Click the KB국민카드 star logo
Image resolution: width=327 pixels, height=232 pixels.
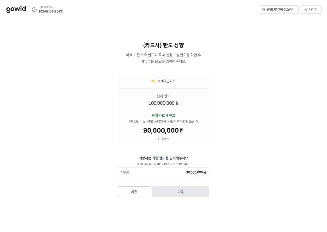tap(154, 81)
